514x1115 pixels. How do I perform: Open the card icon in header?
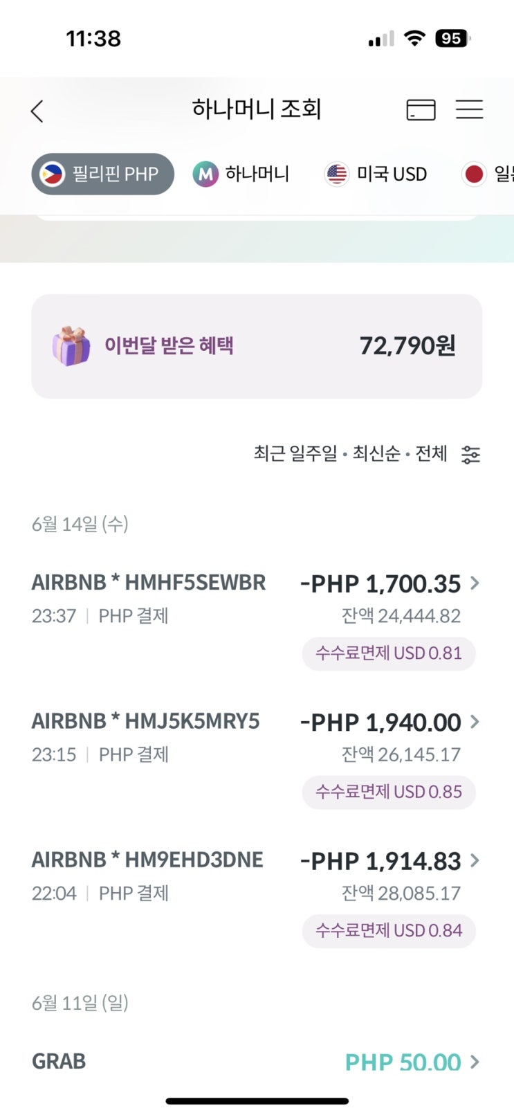(x=421, y=110)
